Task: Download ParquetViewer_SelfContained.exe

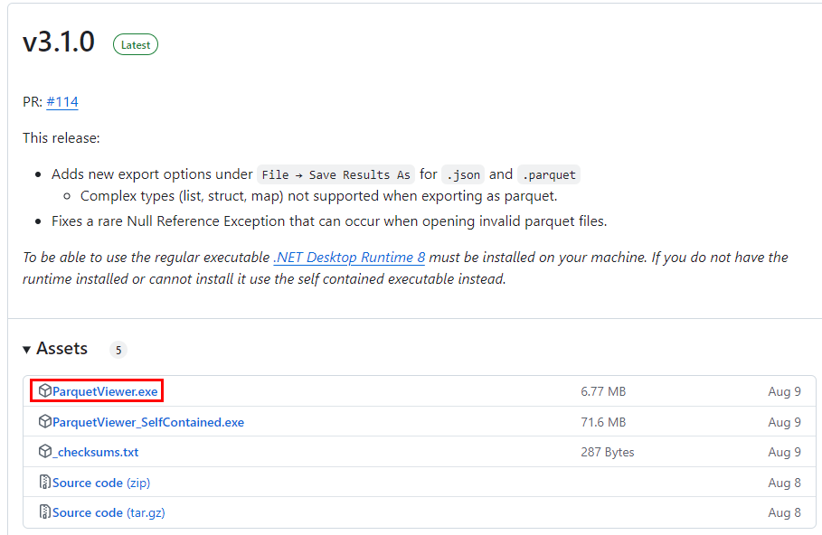Action: tap(148, 422)
